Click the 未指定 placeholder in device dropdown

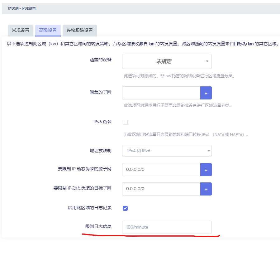click(164, 61)
